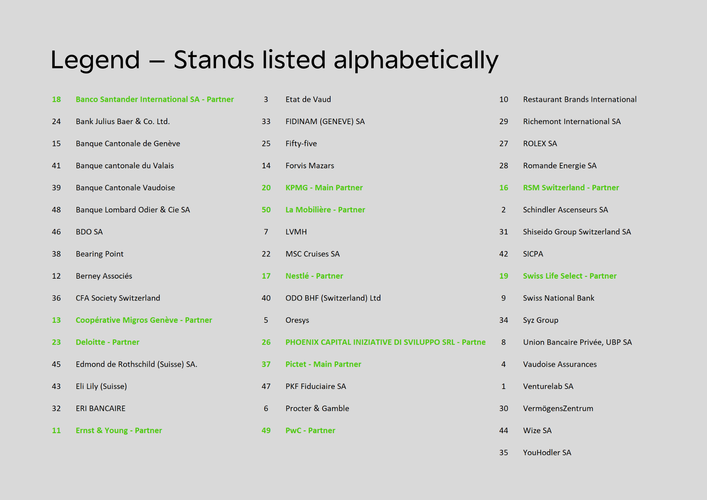This screenshot has height=500, width=707.
Task: Click the Procter & Gamble entry
Action: click(x=317, y=408)
